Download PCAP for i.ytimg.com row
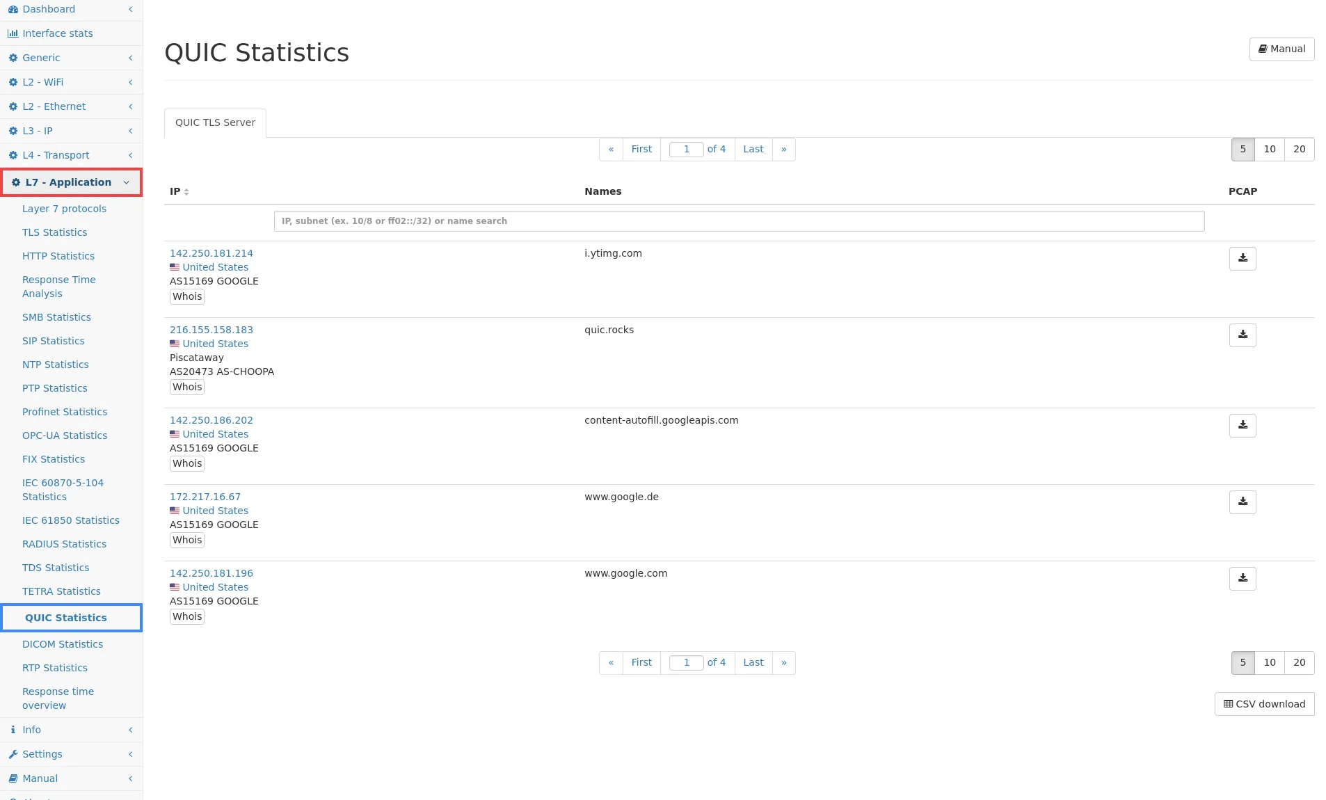The image size is (1326, 800). (1243, 259)
